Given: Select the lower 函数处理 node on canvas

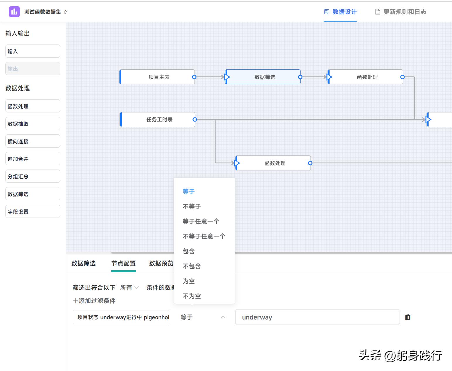Looking at the screenshot, I should 273,163.
